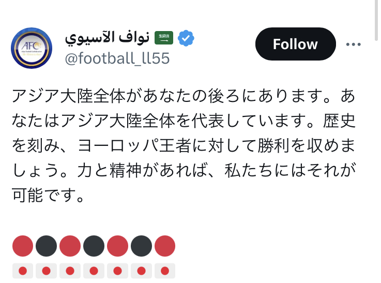Select the last red circle emoji
This screenshot has width=381, height=283.
click(x=165, y=246)
